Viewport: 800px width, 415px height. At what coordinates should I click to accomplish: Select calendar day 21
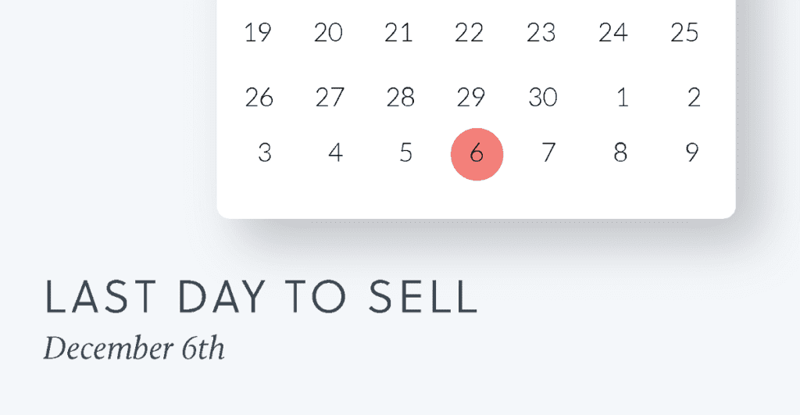(x=398, y=33)
